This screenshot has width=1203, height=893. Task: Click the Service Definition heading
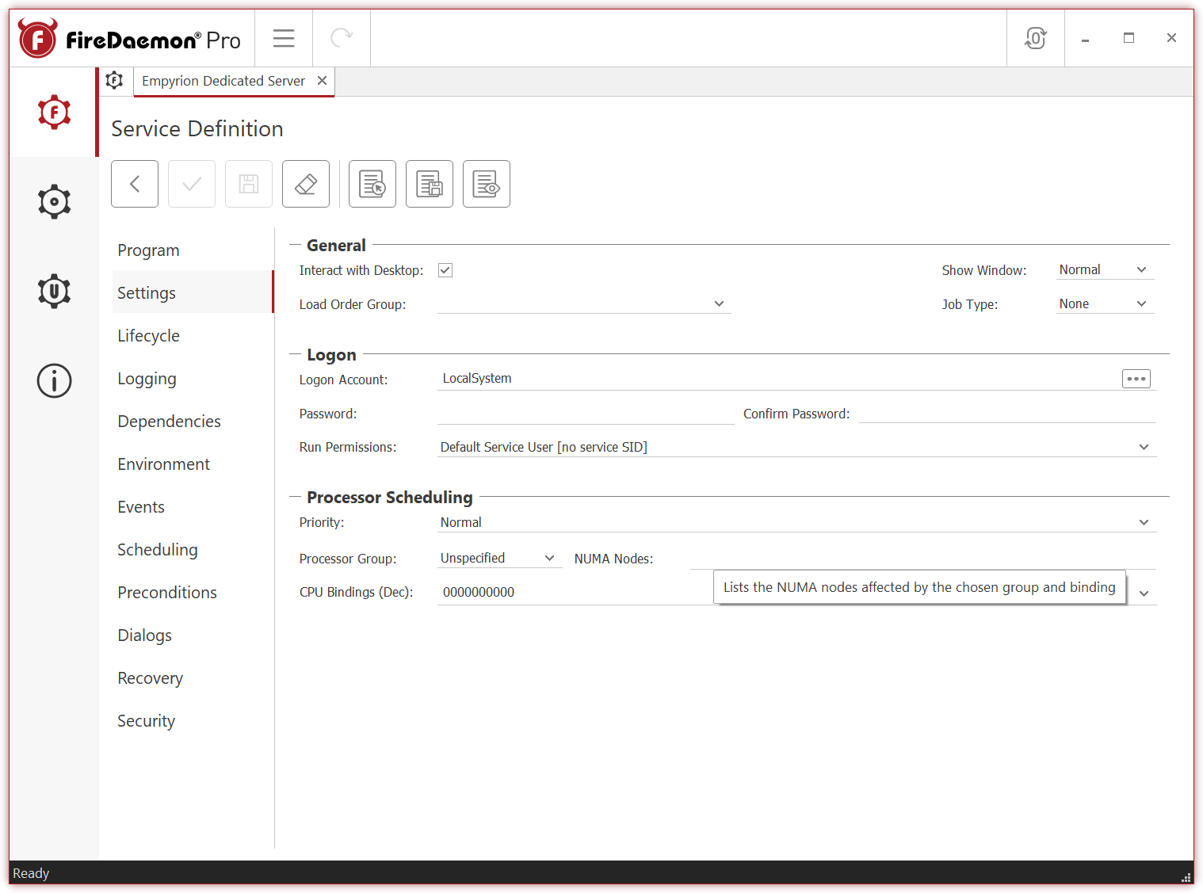(x=197, y=128)
